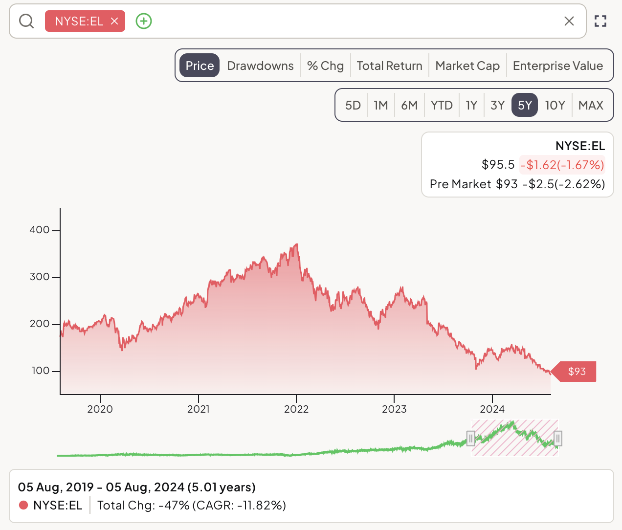Click the 2022 x-axis label
This screenshot has width=622, height=530.
296,409
